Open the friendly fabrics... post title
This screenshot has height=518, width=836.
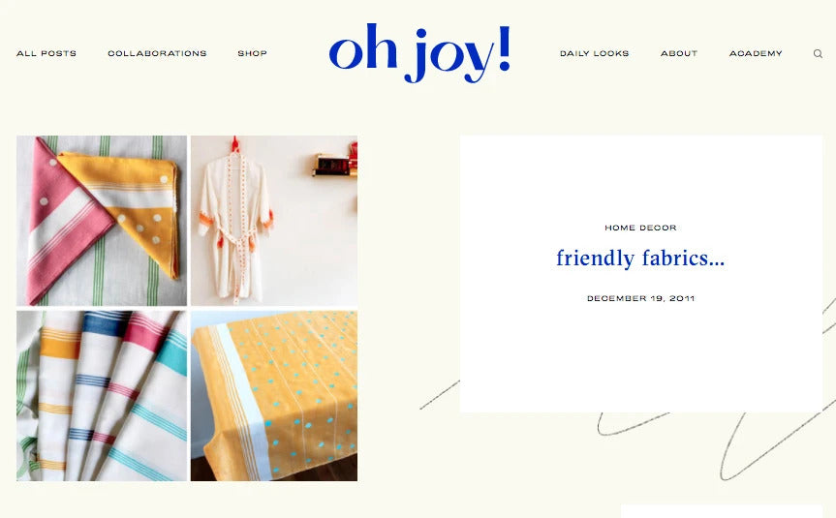640,259
